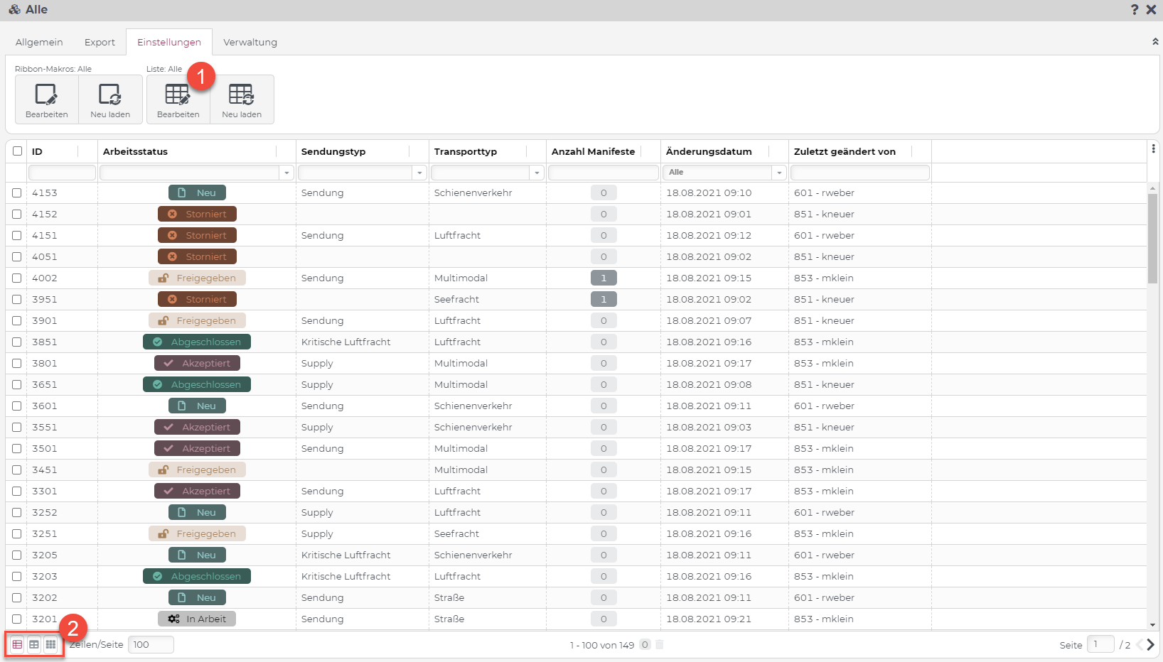Click manifest count 1 for ID 4002
The width and height of the screenshot is (1163, 662).
[x=604, y=278]
